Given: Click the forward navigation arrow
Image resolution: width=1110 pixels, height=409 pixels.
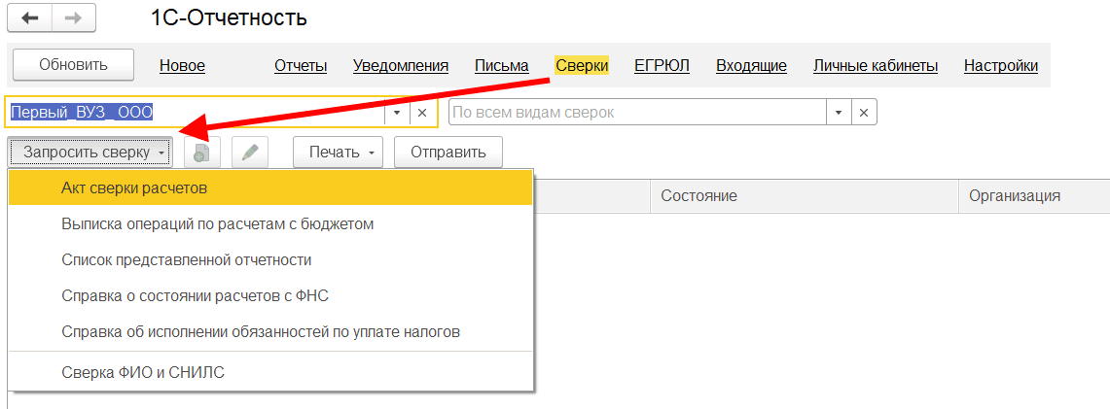Looking at the screenshot, I should click(74, 18).
